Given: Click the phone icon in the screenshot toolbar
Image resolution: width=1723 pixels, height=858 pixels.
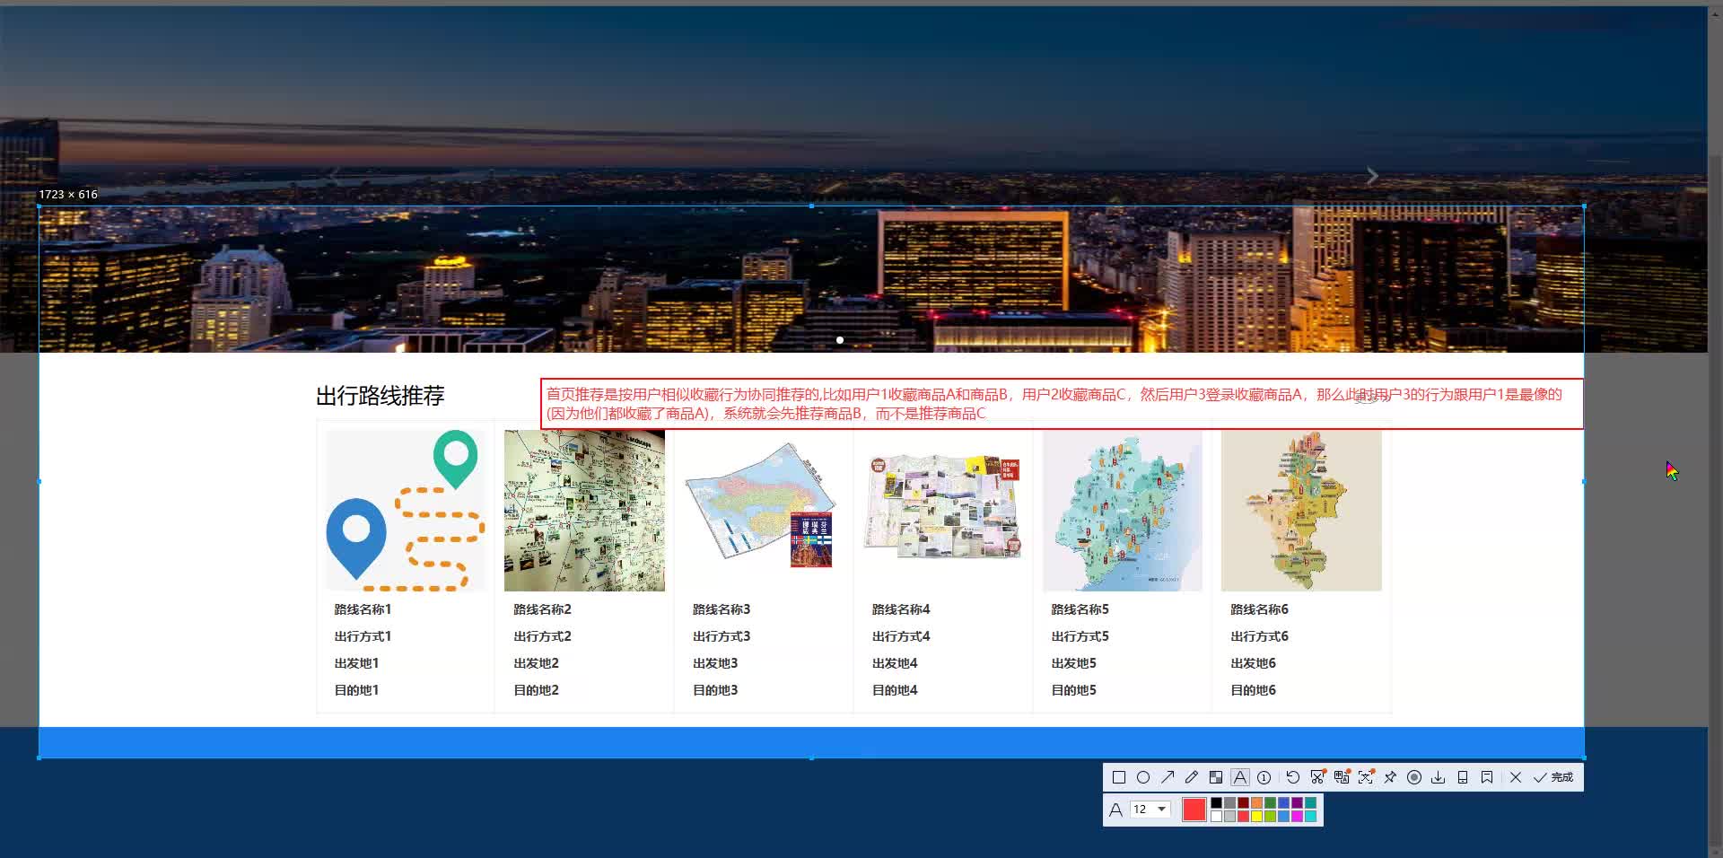Looking at the screenshot, I should pyautogui.click(x=1463, y=777).
